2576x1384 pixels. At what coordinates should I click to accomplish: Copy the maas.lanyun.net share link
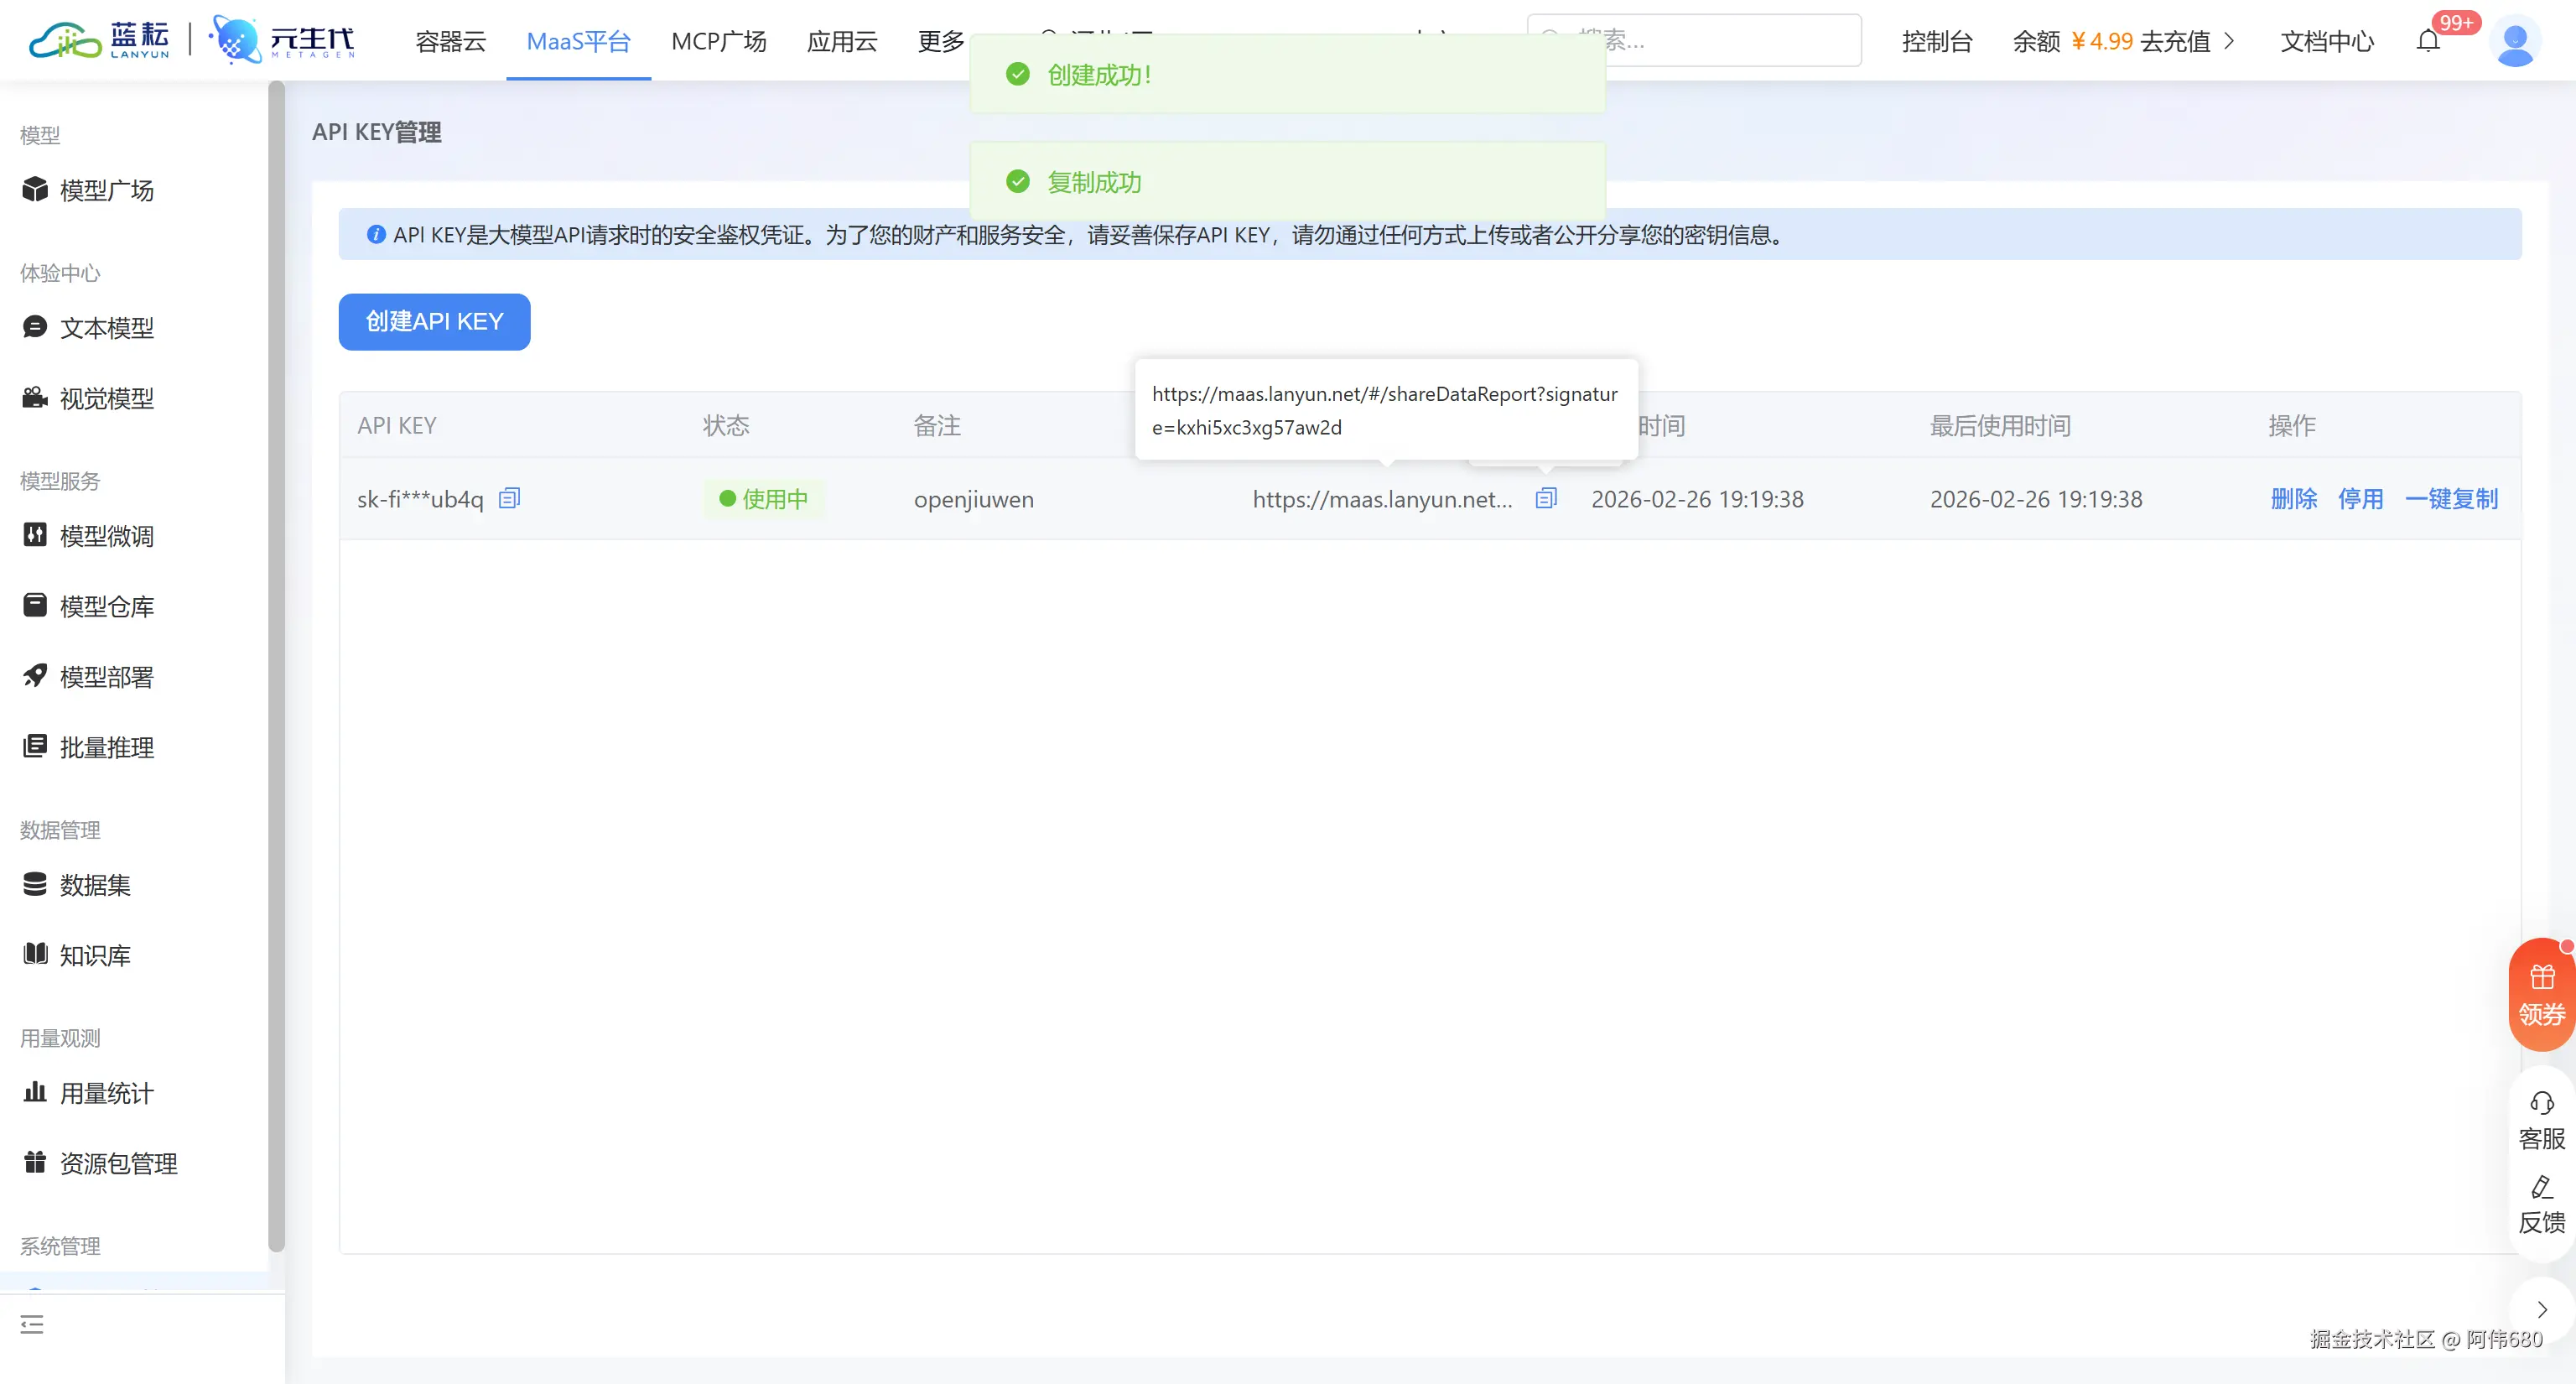tap(1545, 498)
